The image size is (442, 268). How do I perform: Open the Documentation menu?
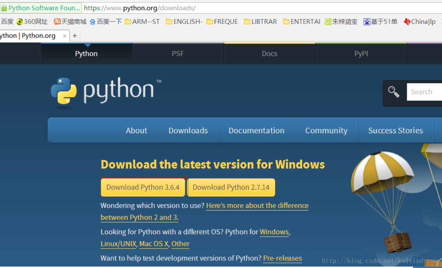pyautogui.click(x=257, y=130)
